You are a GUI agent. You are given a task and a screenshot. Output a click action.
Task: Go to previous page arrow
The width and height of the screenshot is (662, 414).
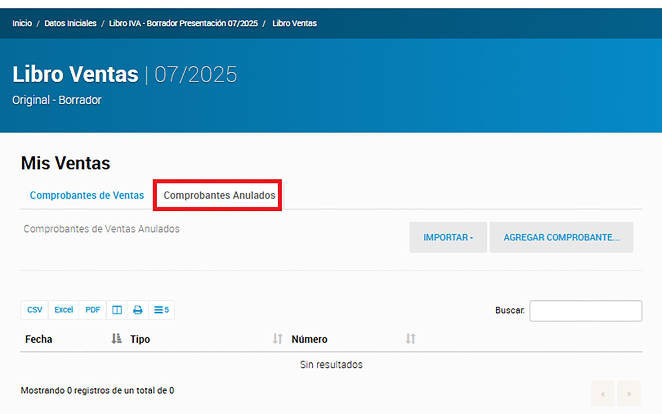pos(603,394)
